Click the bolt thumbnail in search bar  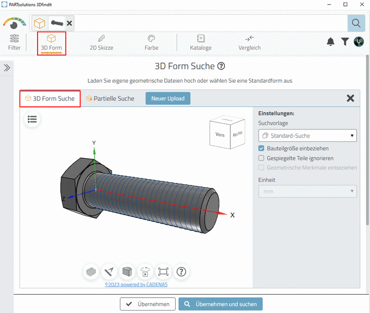click(57, 23)
